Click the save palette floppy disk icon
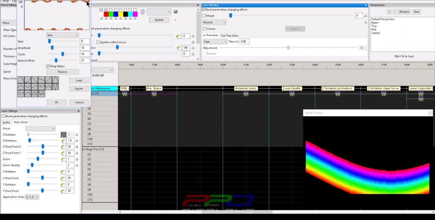The image size is (435, 220). tap(176, 12)
